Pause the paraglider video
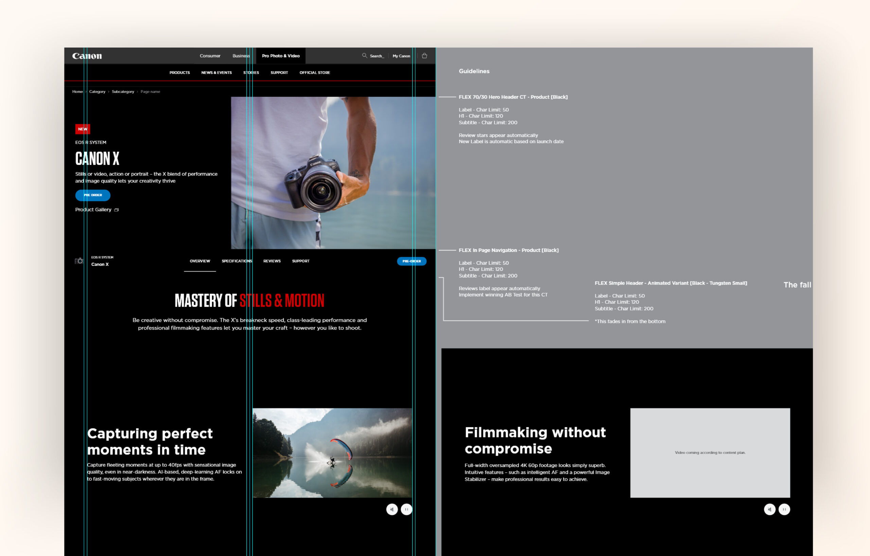This screenshot has height=556, width=870. click(x=406, y=509)
